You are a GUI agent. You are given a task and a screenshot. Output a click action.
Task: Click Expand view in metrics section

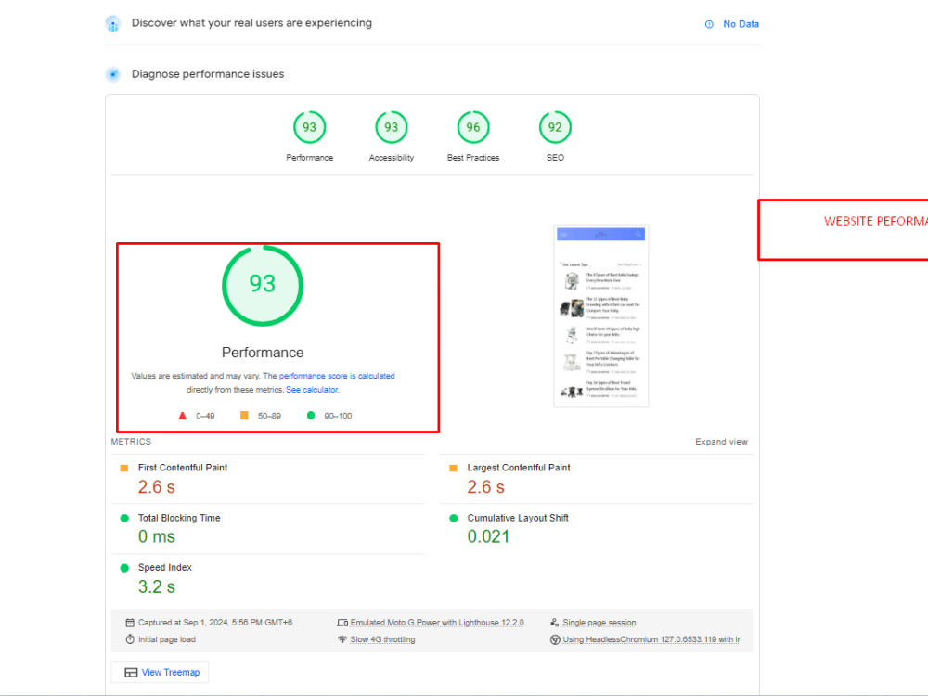pos(721,442)
